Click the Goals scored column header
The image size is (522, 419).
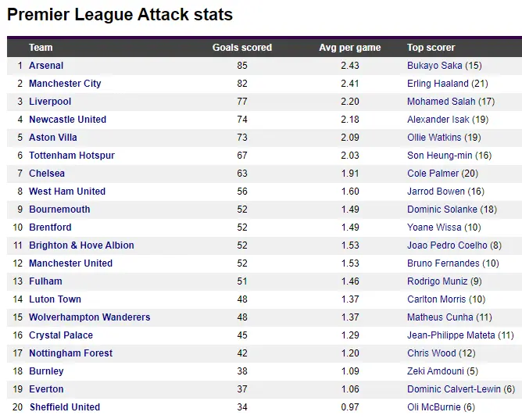point(242,48)
